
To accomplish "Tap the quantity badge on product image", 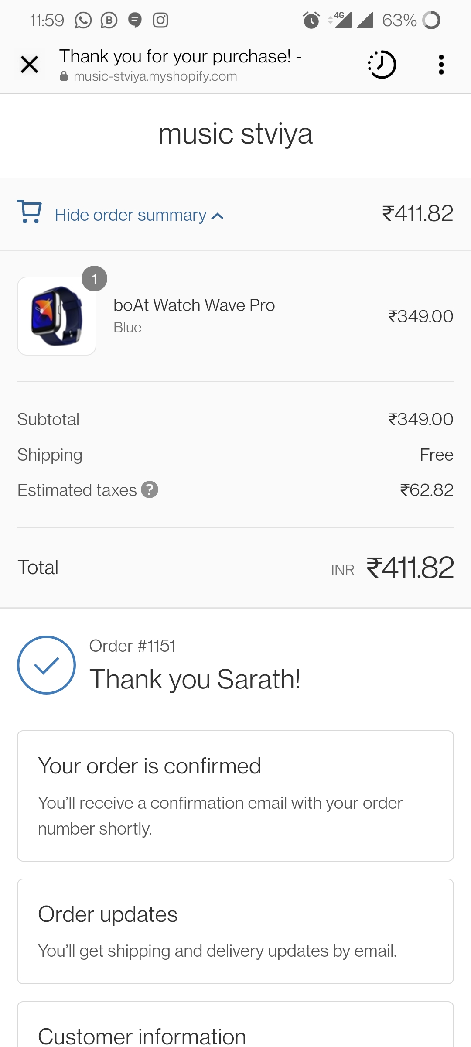I will [x=94, y=278].
